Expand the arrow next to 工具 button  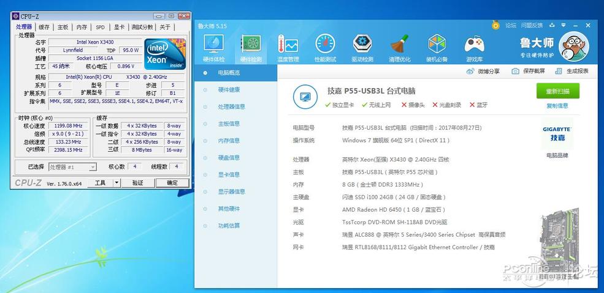tap(117, 183)
